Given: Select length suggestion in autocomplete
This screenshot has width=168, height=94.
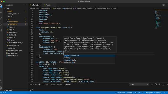Looking at the screenshot, I should tap(89, 58).
